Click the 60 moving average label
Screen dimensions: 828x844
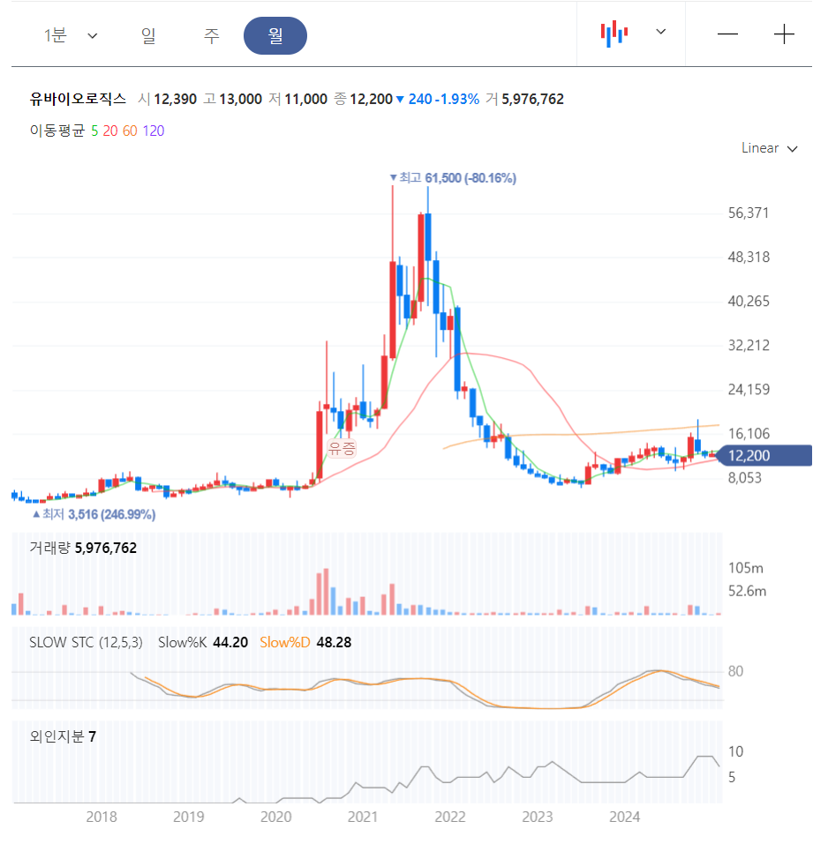(x=130, y=131)
